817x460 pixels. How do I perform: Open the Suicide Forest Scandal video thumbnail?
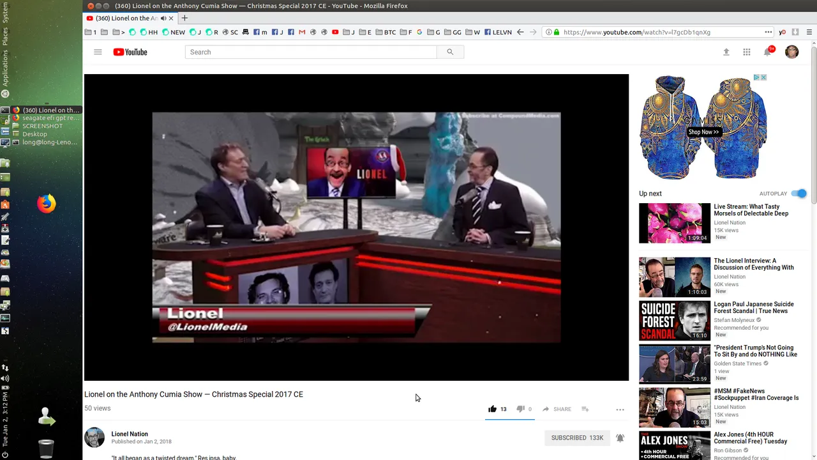click(x=675, y=320)
